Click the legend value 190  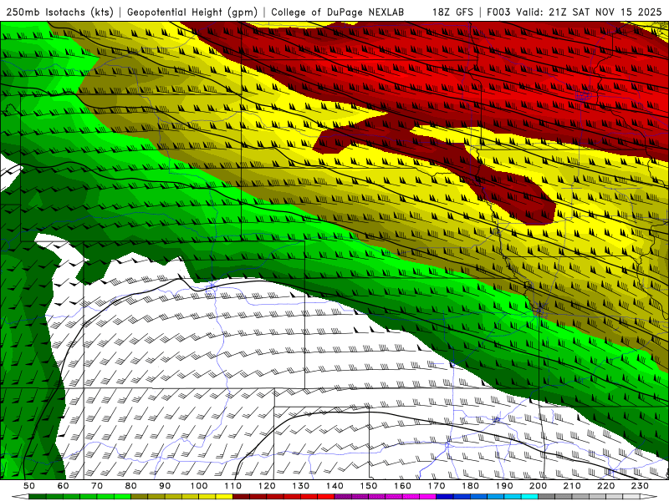(504, 486)
